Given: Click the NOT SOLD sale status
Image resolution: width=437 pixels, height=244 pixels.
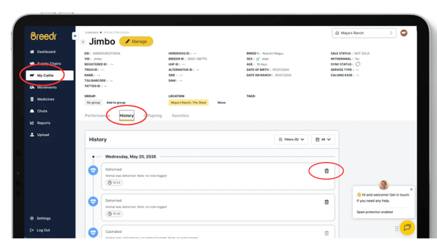Looking at the screenshot, I should click(x=362, y=53).
